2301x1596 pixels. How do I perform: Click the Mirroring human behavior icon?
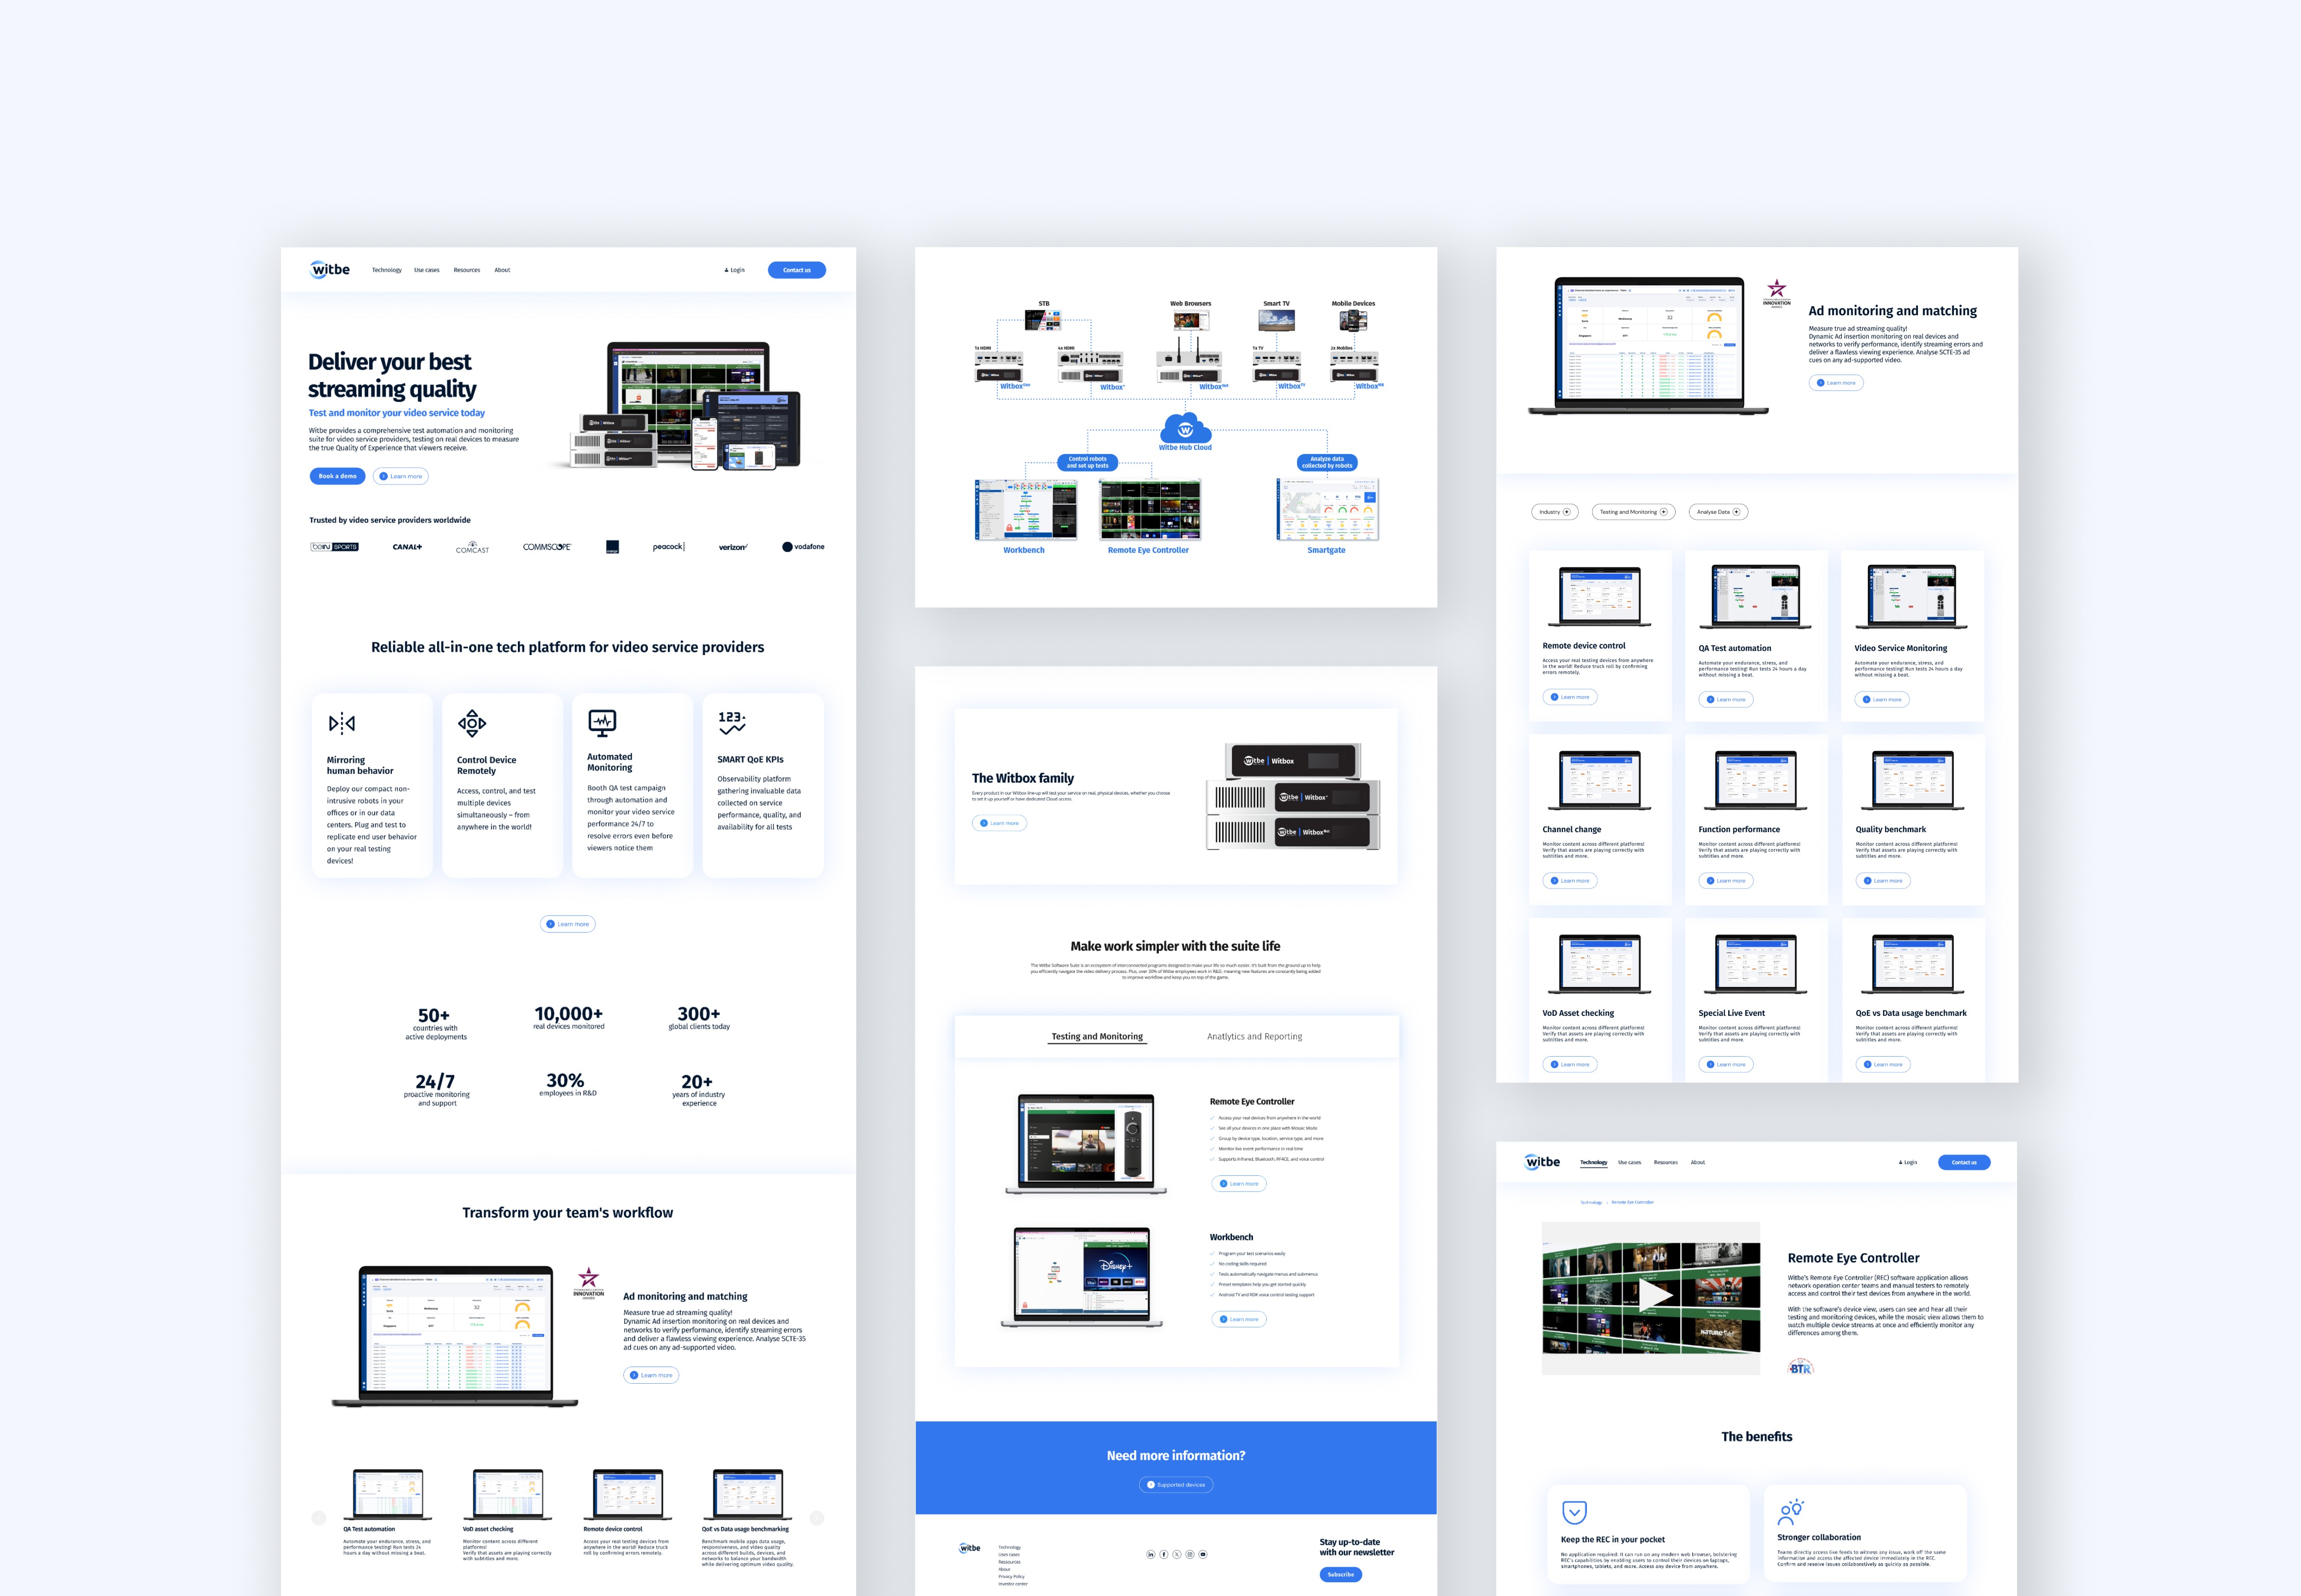coord(342,723)
